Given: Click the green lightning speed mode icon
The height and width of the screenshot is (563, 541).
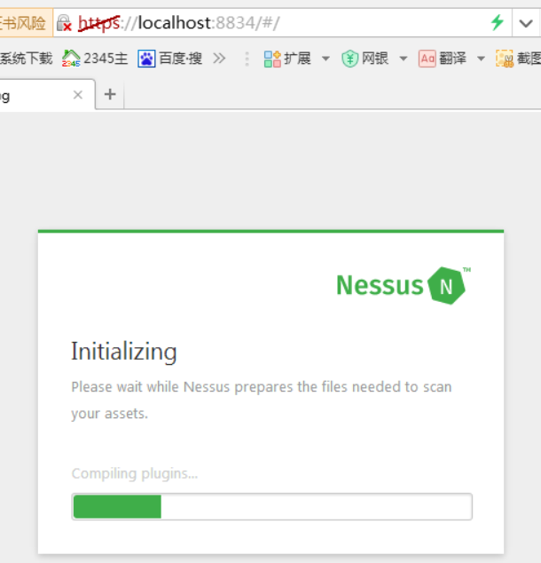Looking at the screenshot, I should [x=498, y=23].
